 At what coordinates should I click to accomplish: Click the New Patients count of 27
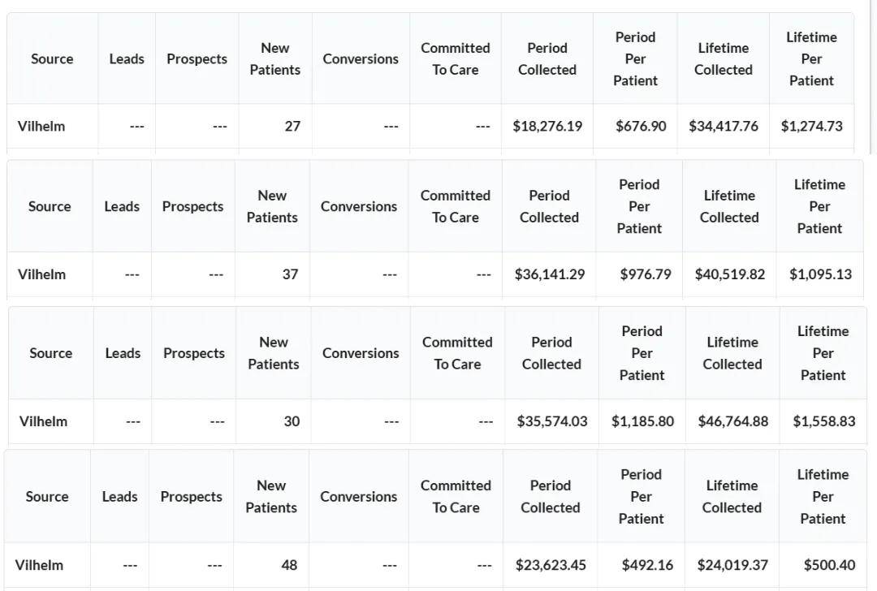292,127
